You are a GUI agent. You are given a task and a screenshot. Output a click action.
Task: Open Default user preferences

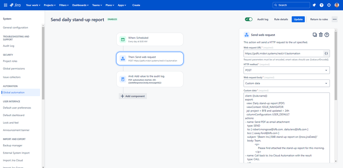17,108
